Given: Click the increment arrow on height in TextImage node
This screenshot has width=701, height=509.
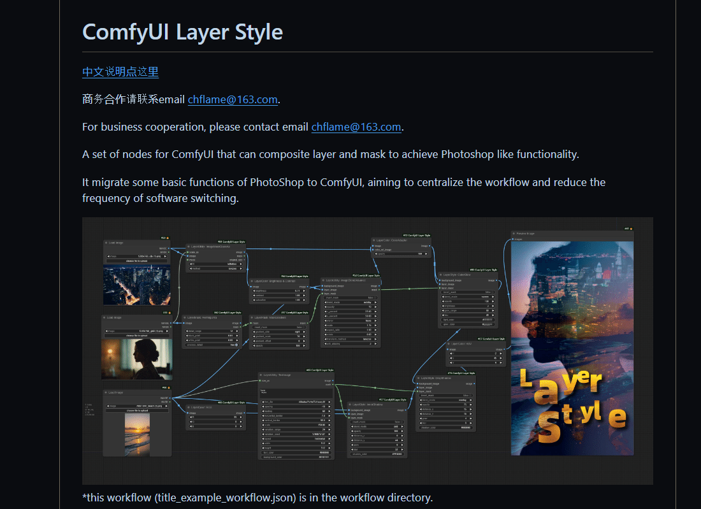Looking at the screenshot, I should coord(329,448).
